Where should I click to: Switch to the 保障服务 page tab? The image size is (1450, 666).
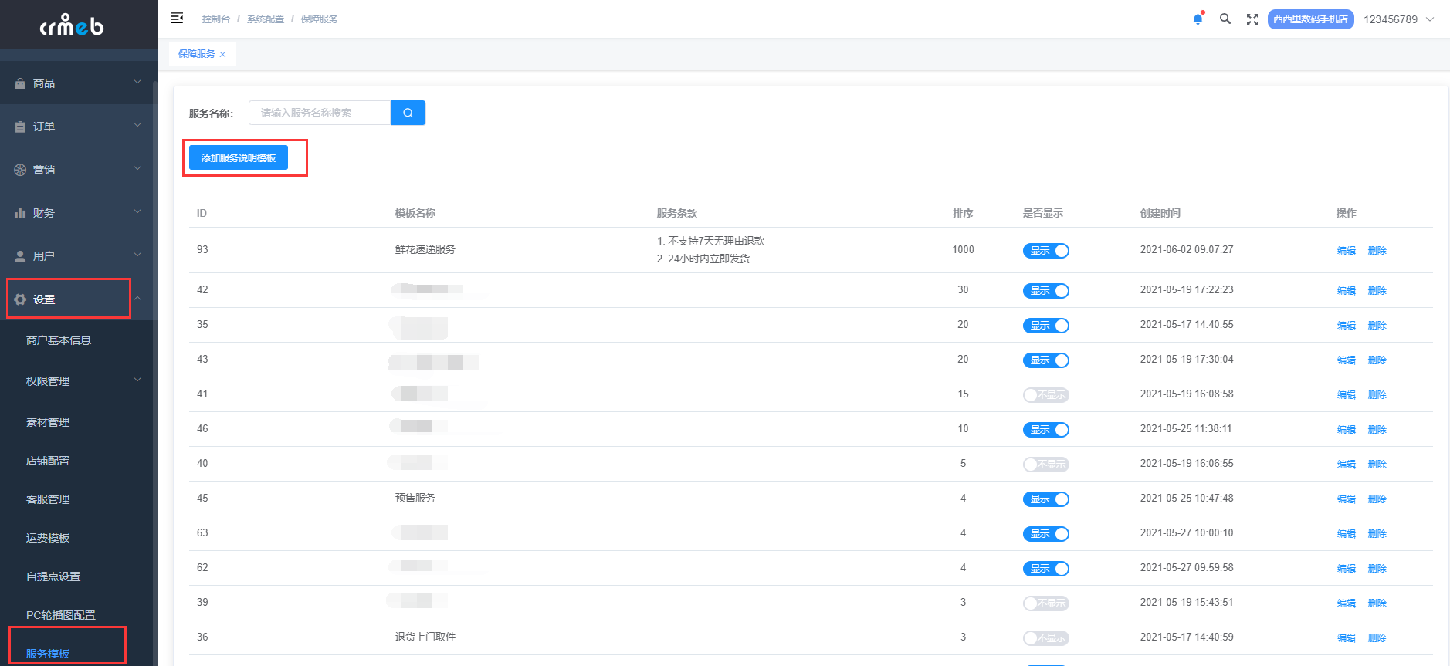(197, 54)
